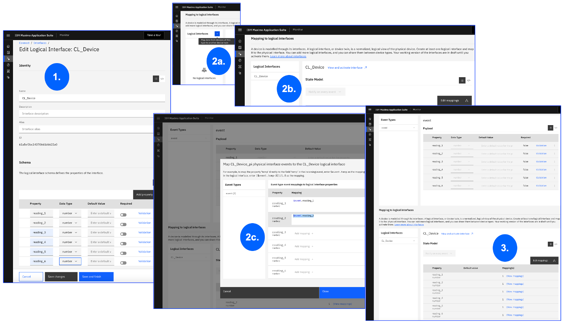The width and height of the screenshot is (566, 323).
Task: Click Cancel in mapping dialog footer
Action: click(270, 292)
